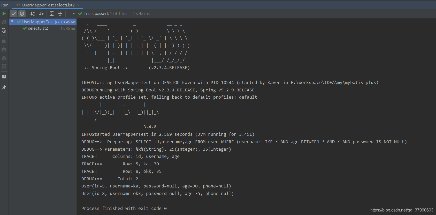Collapse all test tree nodes
436x215 pixels.
[60, 14]
